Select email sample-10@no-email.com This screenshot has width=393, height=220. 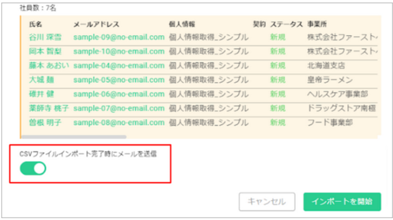[119, 51]
